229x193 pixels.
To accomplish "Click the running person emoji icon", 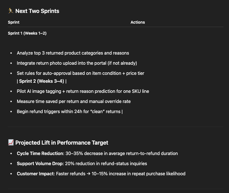I will click(x=11, y=11).
